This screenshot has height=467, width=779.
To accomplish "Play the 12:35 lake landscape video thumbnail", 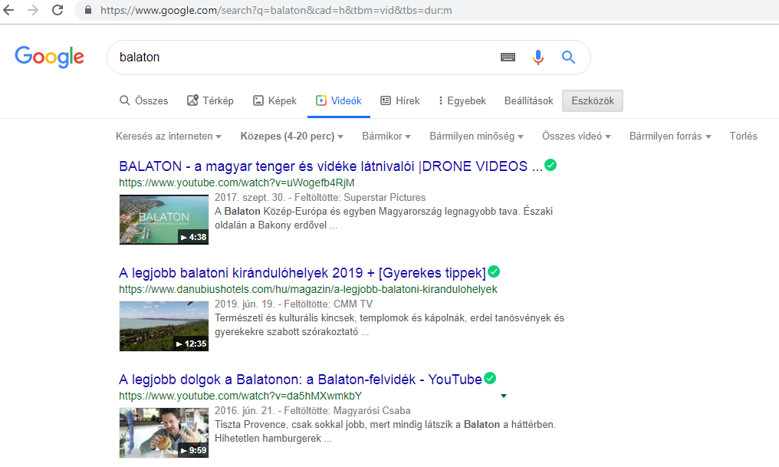I will coord(164,326).
